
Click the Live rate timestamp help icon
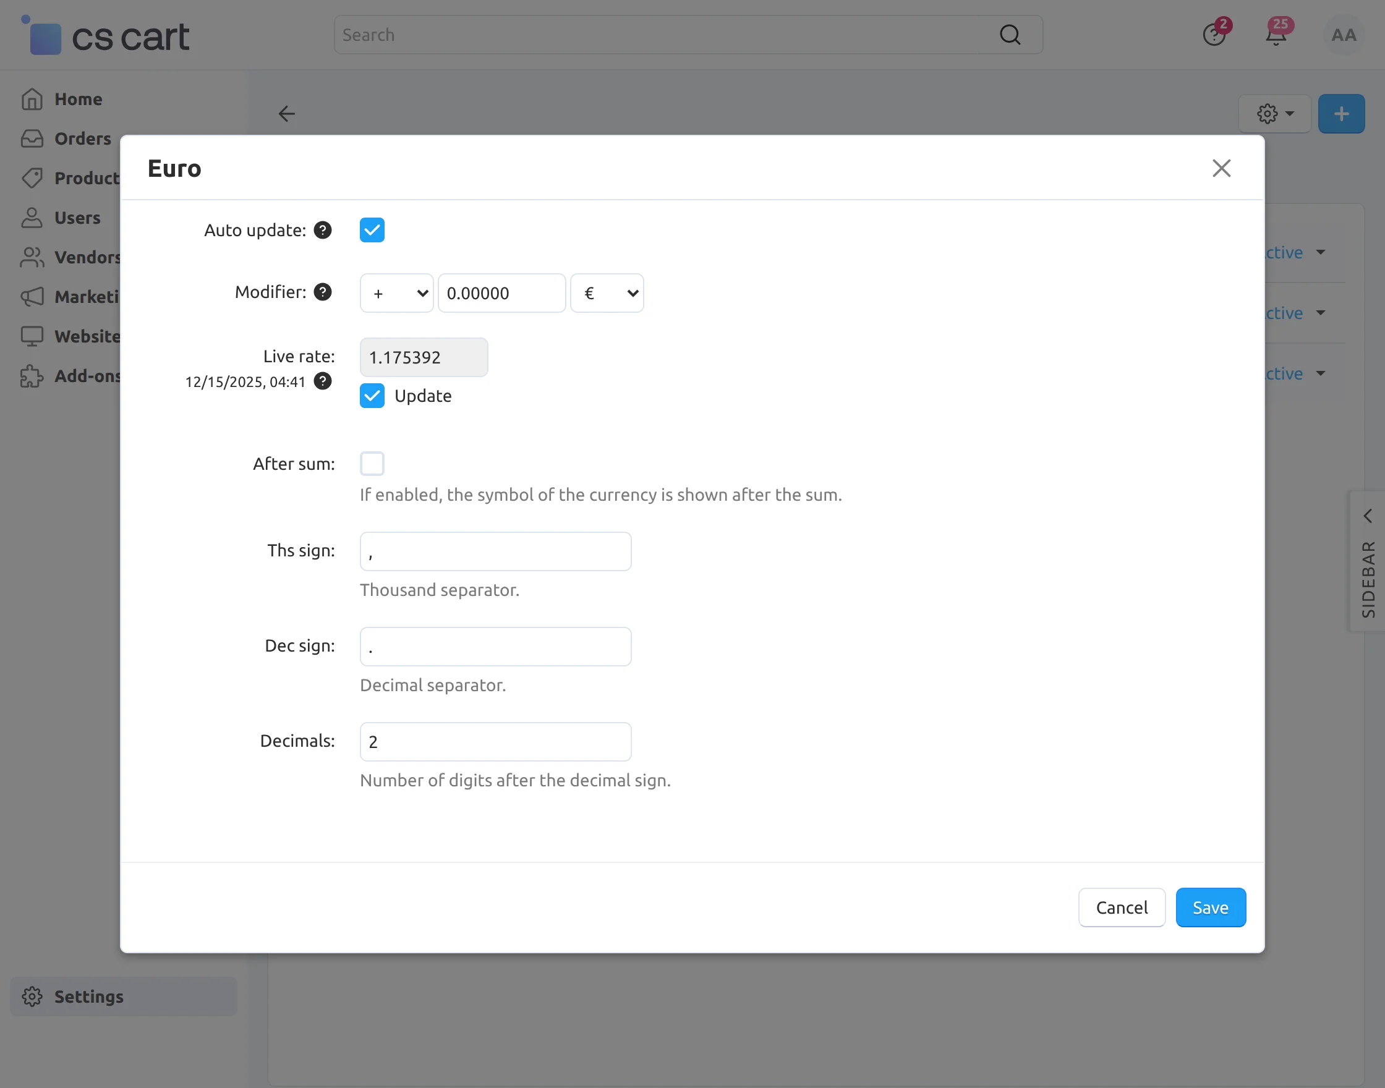point(322,381)
